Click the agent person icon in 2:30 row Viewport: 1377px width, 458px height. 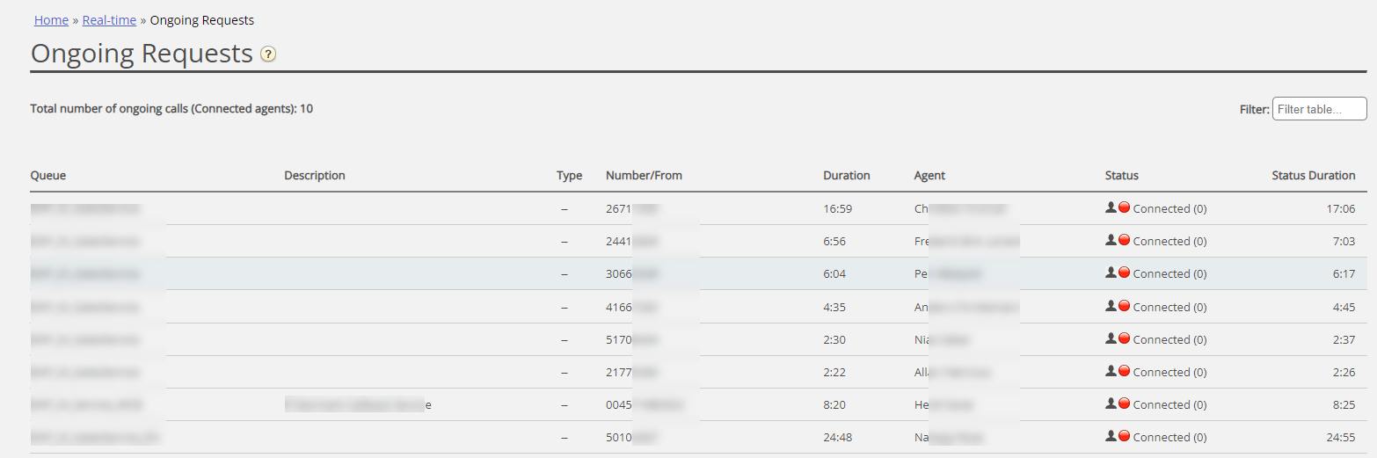(1111, 338)
